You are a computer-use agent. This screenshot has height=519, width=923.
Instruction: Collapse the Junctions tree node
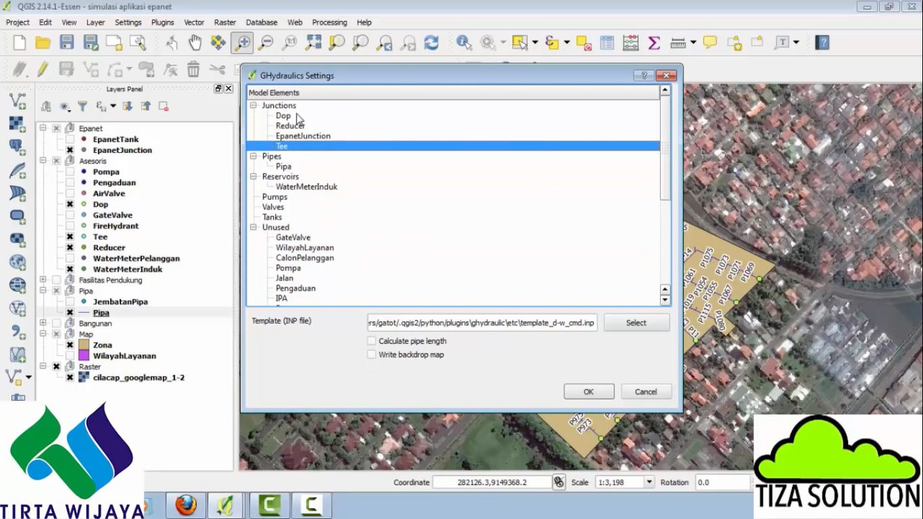pyautogui.click(x=253, y=105)
